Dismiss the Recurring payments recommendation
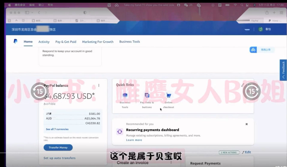Image resolution: width=287 pixels, height=167 pixels. click(x=247, y=124)
